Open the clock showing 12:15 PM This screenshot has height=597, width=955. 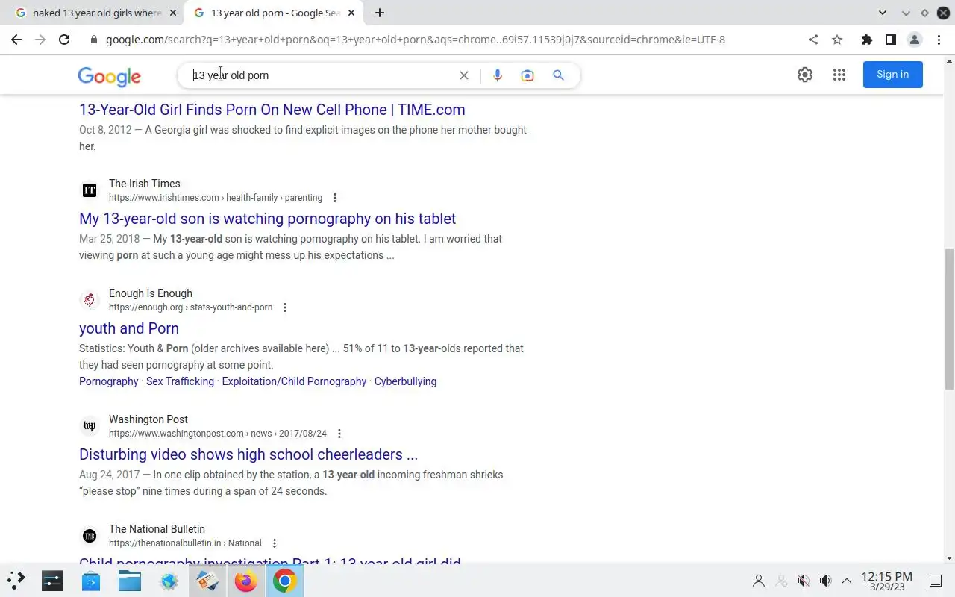click(886, 581)
